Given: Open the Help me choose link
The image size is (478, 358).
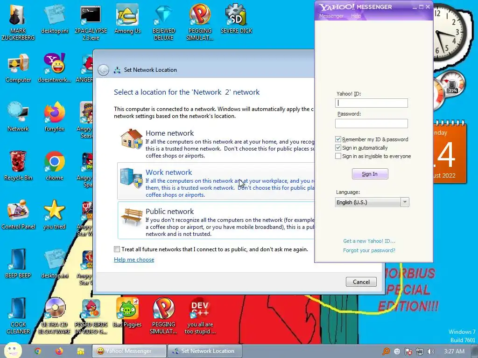Looking at the screenshot, I should [x=134, y=260].
